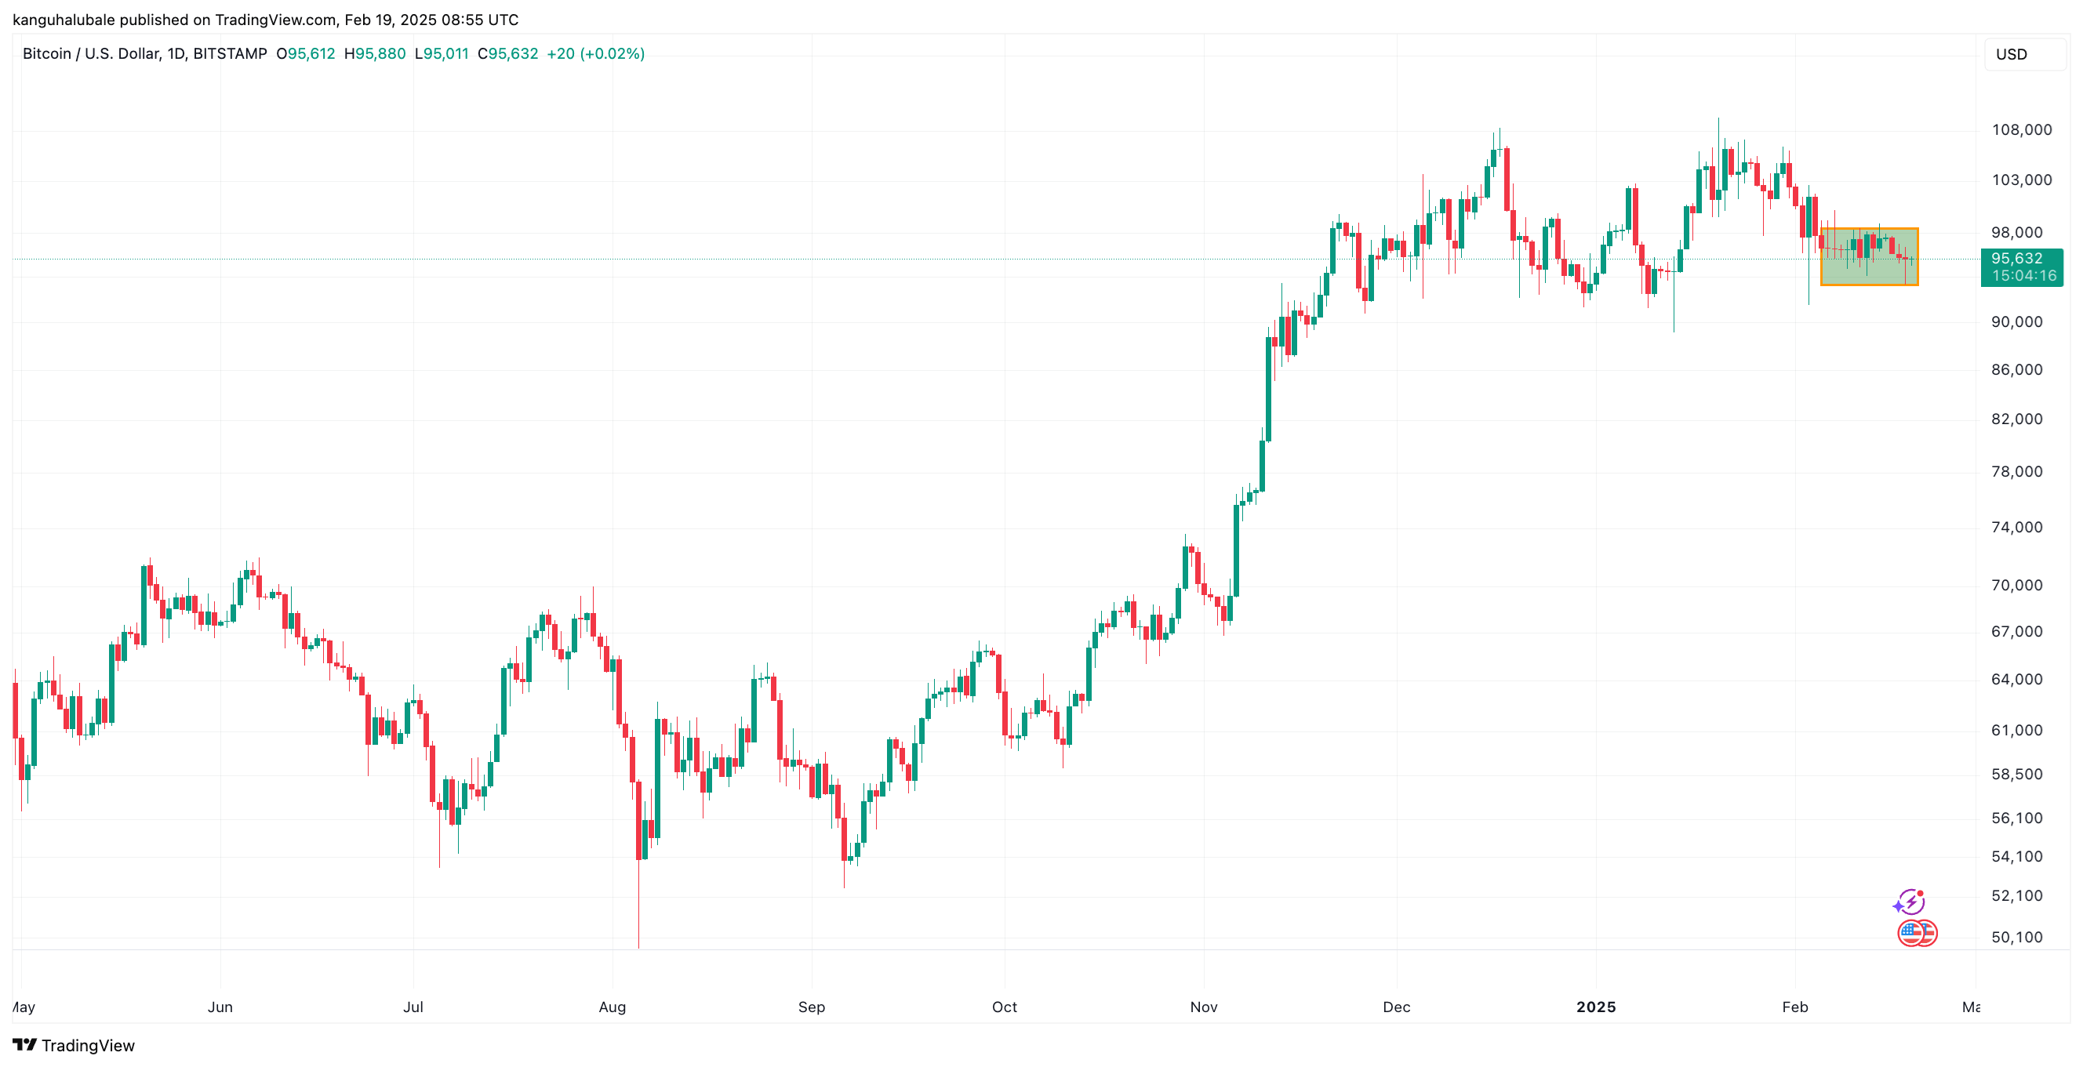Click the Oct label on time axis

[x=1005, y=1007]
